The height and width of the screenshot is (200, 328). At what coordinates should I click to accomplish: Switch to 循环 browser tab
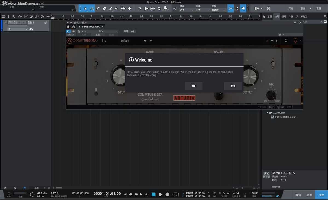tap(284, 16)
